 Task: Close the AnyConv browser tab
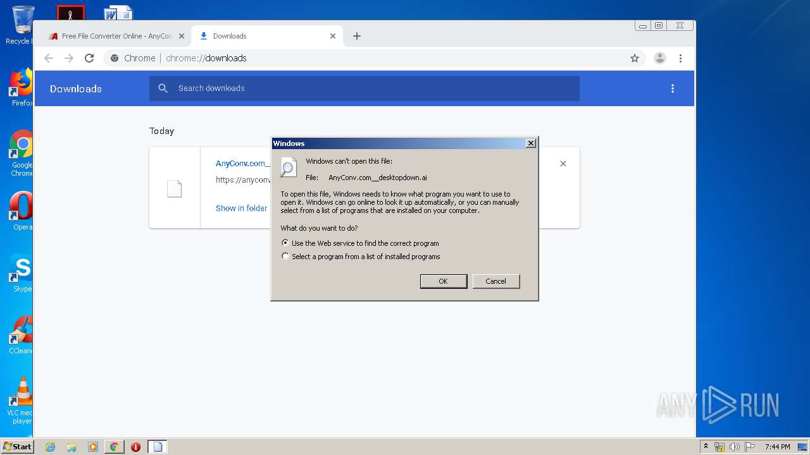(x=182, y=36)
